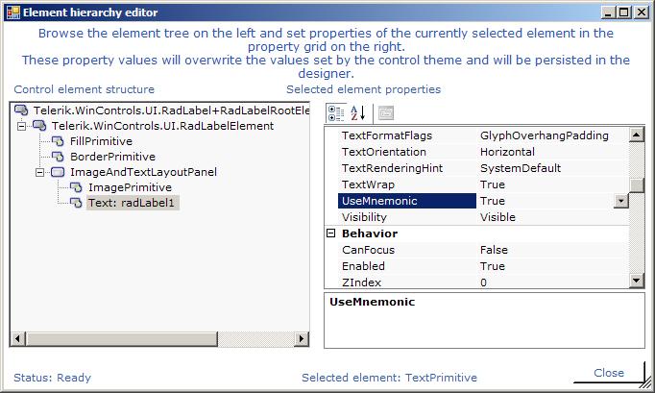
Task: Collapse the RadLabelElement tree node
Action: [21, 126]
